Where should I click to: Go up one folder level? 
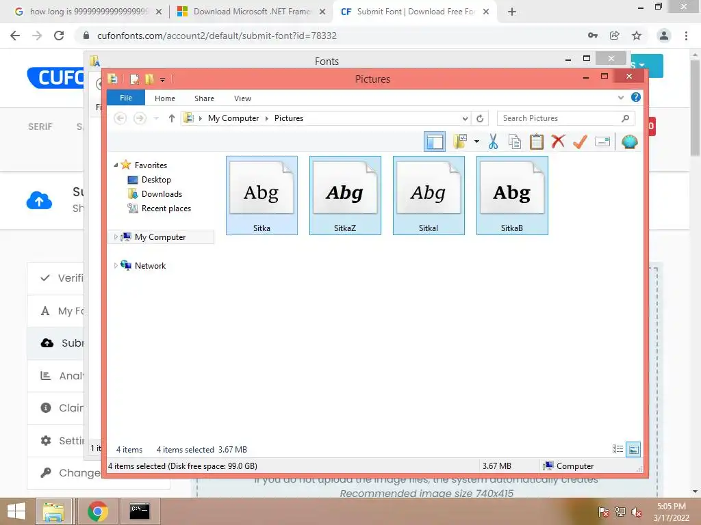coord(172,118)
